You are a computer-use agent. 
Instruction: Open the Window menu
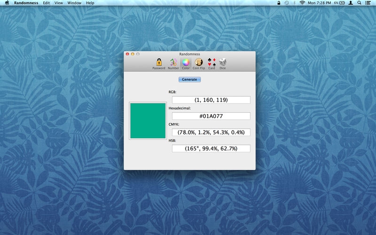click(74, 3)
